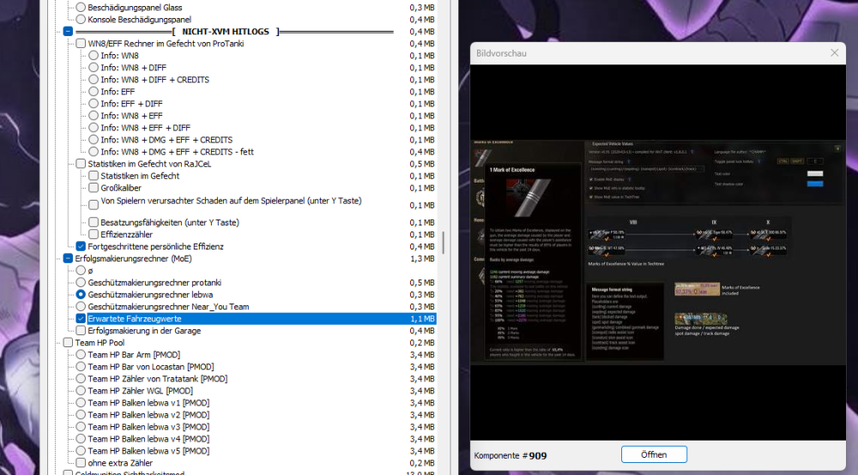The image size is (858, 475).
Task: Uncheck Fortgeschrittene persönliche Effizienz
Action: click(81, 246)
